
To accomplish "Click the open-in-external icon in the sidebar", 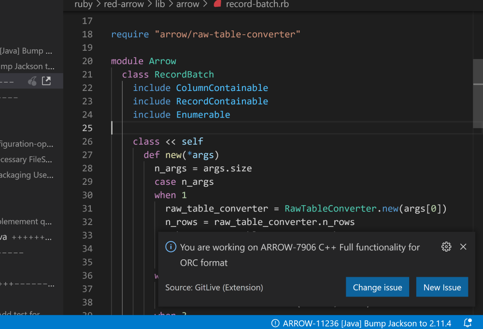I will pyautogui.click(x=46, y=81).
